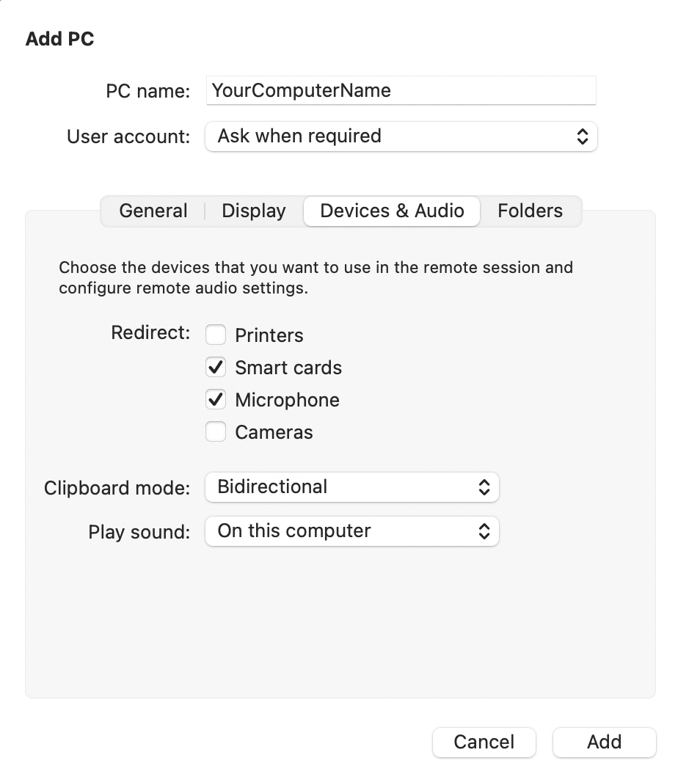Image resolution: width=678 pixels, height=769 pixels.
Task: Uncheck the Smart cards checkbox
Action: point(216,368)
